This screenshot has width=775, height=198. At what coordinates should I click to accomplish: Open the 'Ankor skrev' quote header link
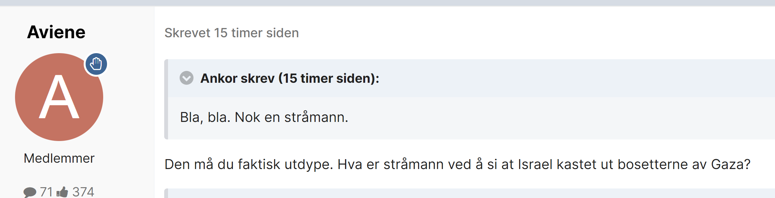[290, 78]
